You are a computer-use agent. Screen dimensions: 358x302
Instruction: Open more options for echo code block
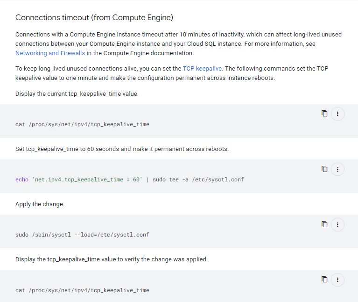pos(337,169)
